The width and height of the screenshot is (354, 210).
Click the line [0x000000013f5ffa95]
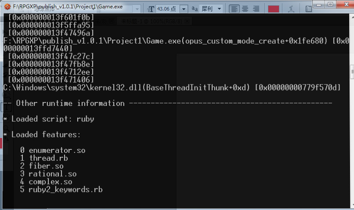pyautogui.click(x=51, y=25)
